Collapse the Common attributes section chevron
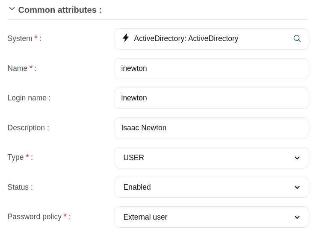The height and width of the screenshot is (232, 313). click(12, 9)
